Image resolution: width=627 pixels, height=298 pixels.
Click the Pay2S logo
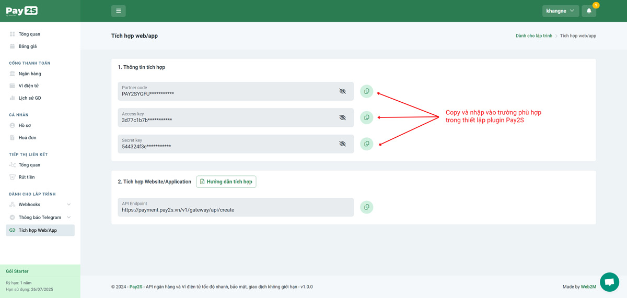pyautogui.click(x=21, y=11)
